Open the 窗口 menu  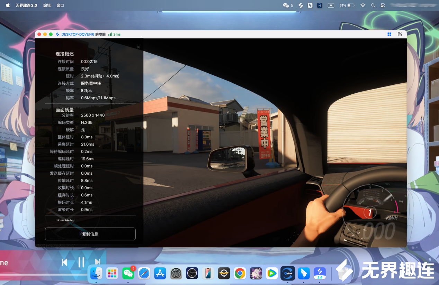click(60, 5)
